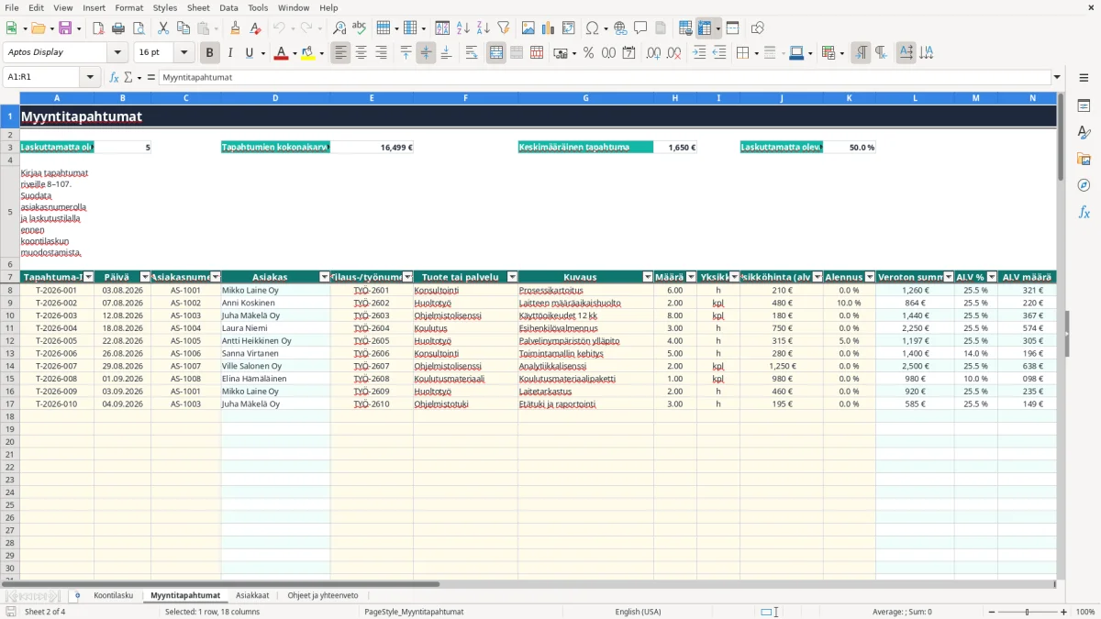1101x619 pixels.
Task: Expand the Name Box dropdown
Action: (91, 77)
